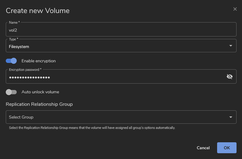Turn on the Auto unlock volume switch
The width and height of the screenshot is (242, 159).
pyautogui.click(x=11, y=92)
